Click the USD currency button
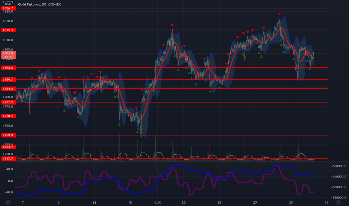The width and height of the screenshot is (349, 206). point(8,4)
